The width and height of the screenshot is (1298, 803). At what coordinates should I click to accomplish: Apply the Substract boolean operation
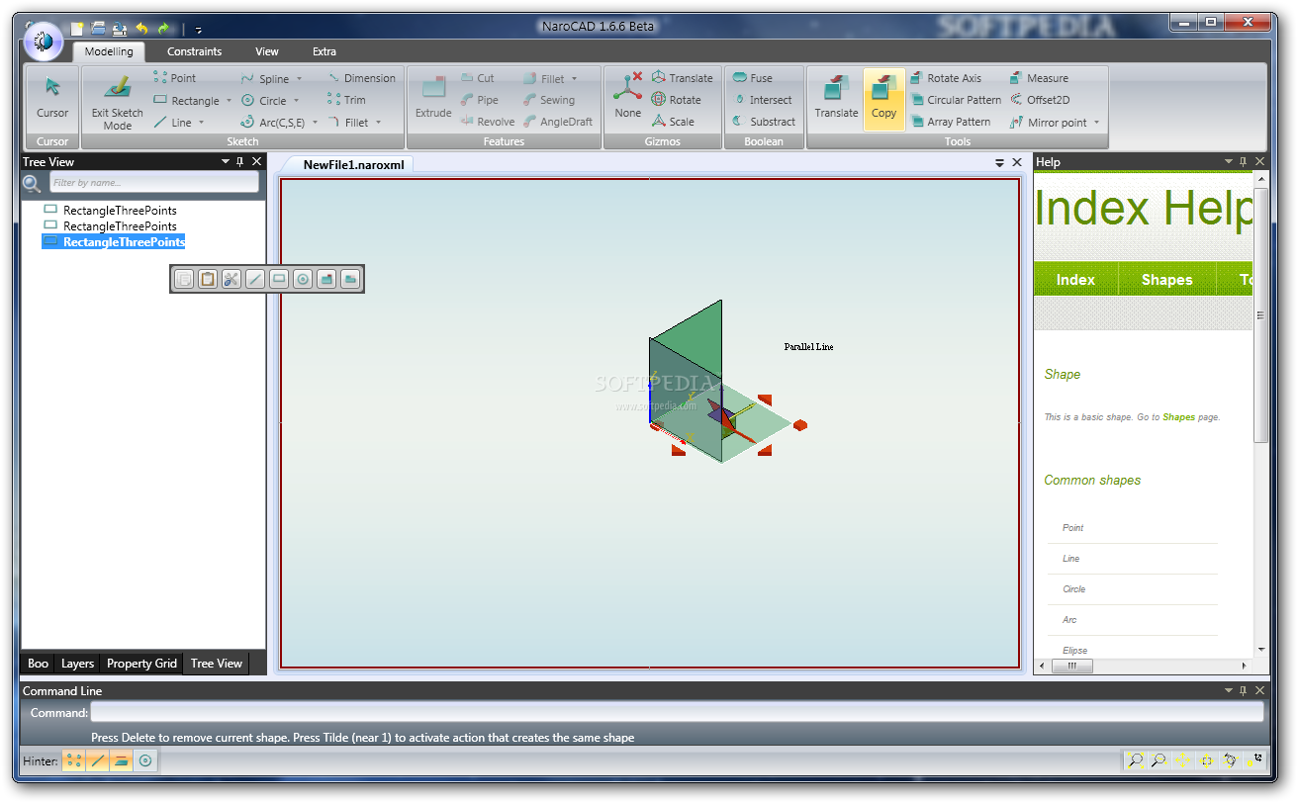763,122
